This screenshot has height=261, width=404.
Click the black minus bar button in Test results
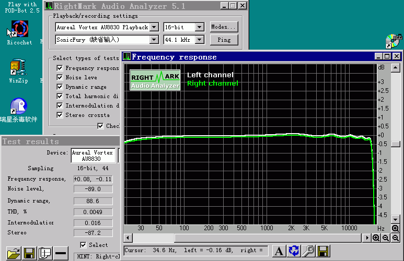point(61,253)
